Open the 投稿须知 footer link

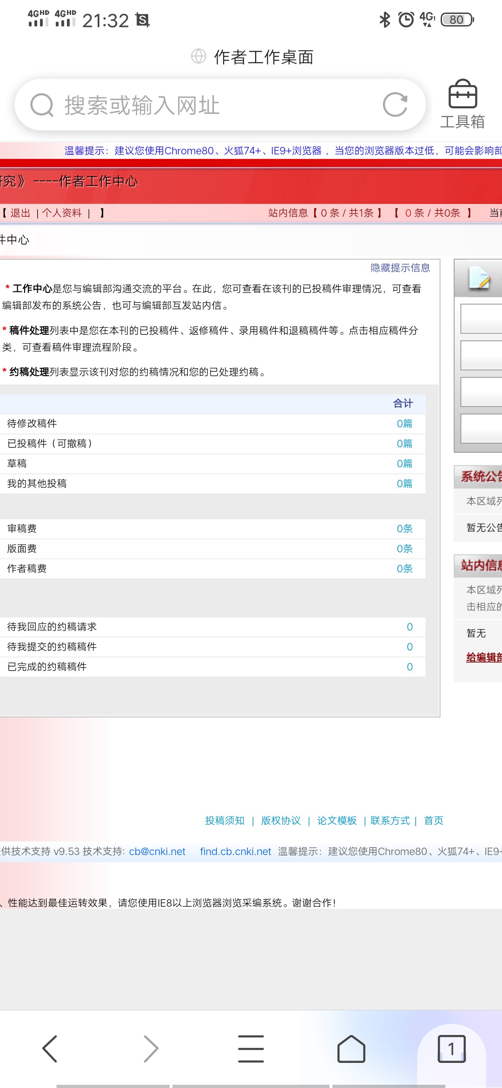tap(225, 821)
